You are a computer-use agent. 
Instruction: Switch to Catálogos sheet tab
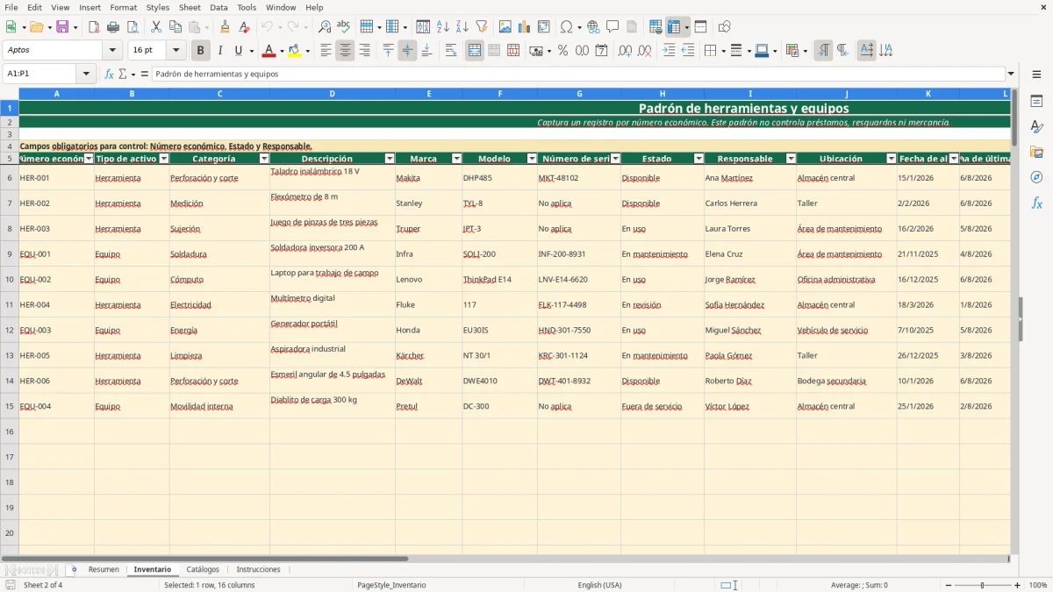203,569
